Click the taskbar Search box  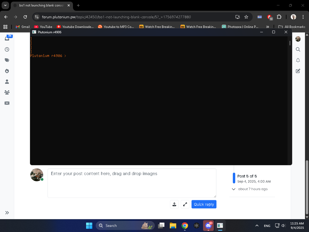[x=125, y=226]
